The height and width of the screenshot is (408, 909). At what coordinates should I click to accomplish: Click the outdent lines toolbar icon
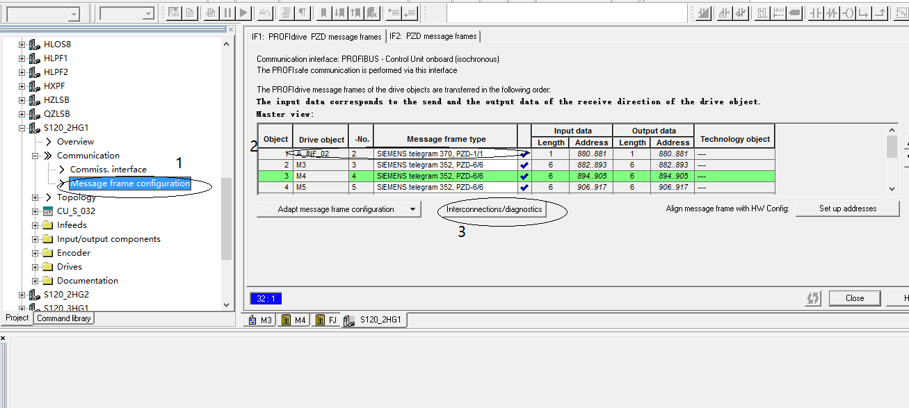click(x=410, y=13)
